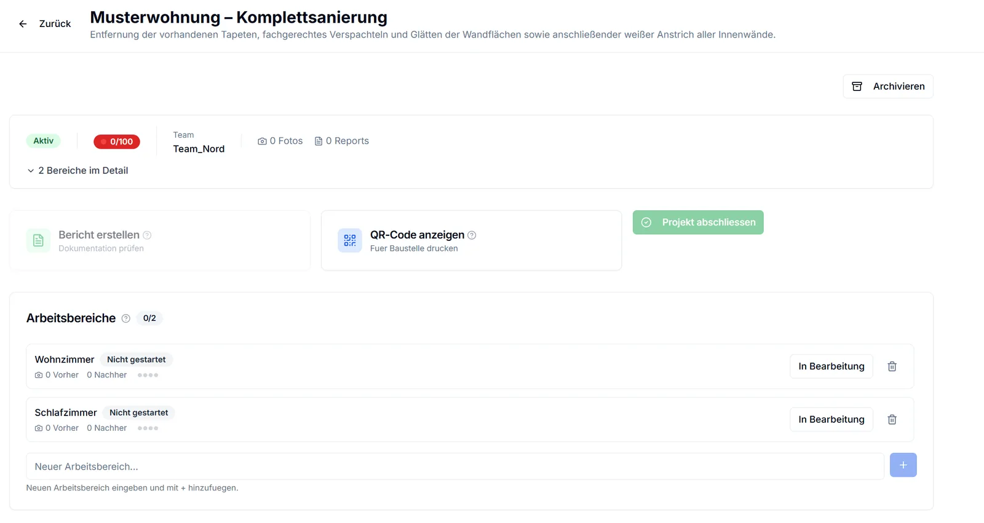Click Projekt abschliessen button
The image size is (984, 523).
(698, 222)
